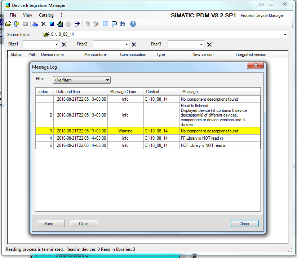The height and width of the screenshot is (258, 297).
Task: Sort device list by Manufacturer column
Action: coord(99,54)
